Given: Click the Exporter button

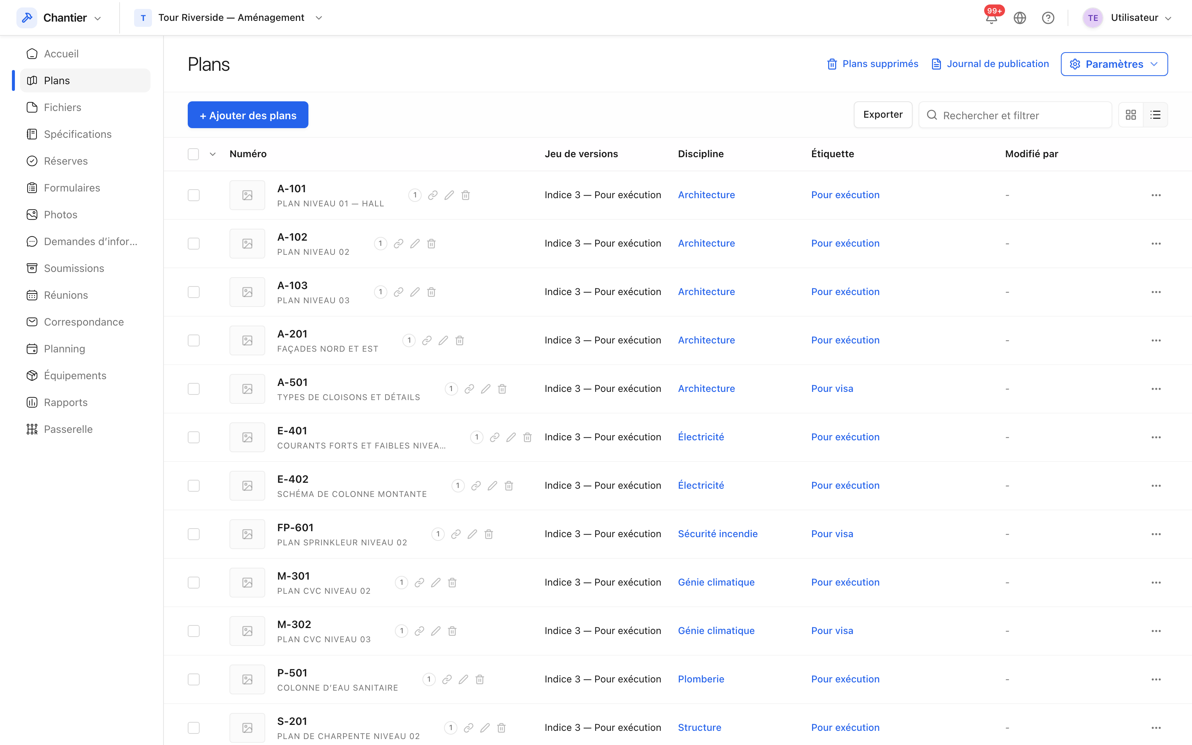Looking at the screenshot, I should coord(883,115).
